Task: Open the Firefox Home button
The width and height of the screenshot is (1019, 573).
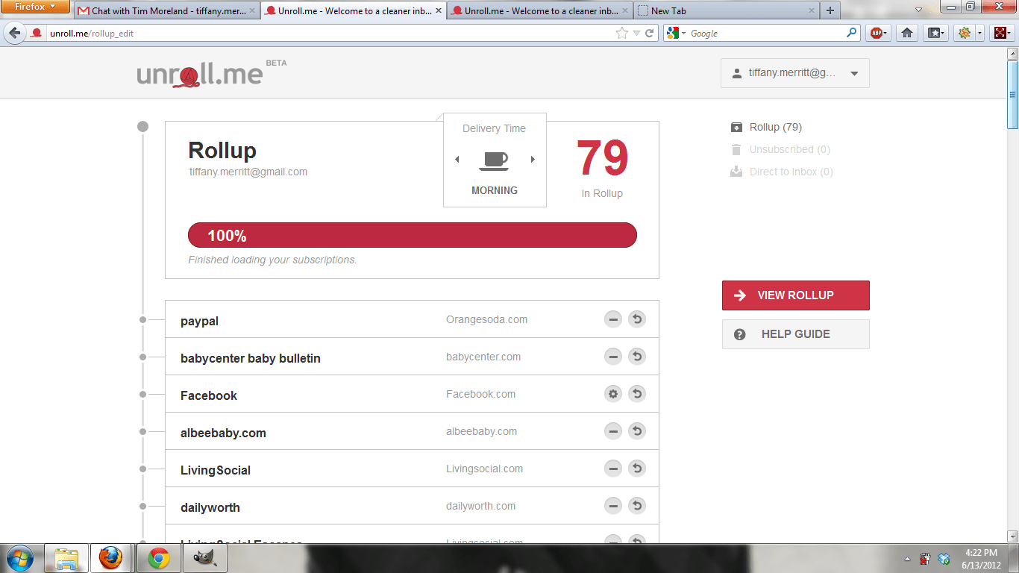Action: [907, 33]
